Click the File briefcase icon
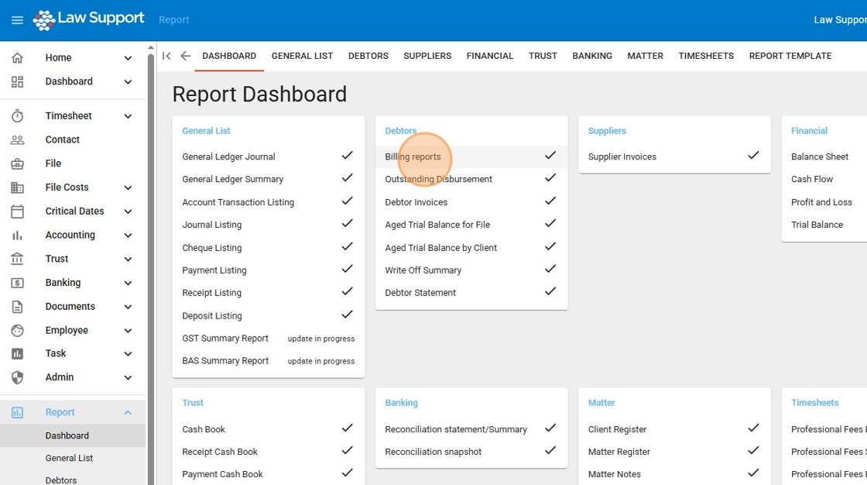Image resolution: width=867 pixels, height=485 pixels. [x=17, y=163]
